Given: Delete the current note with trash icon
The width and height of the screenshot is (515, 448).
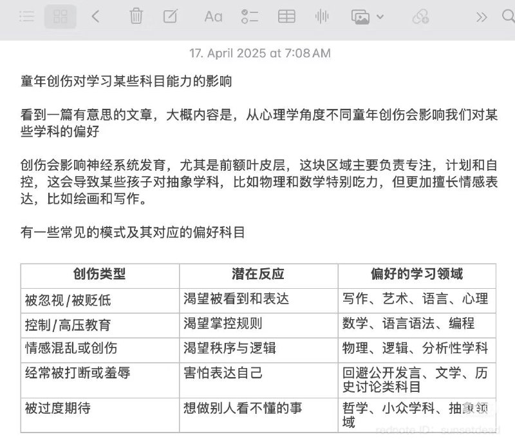Looking at the screenshot, I should 136,16.
